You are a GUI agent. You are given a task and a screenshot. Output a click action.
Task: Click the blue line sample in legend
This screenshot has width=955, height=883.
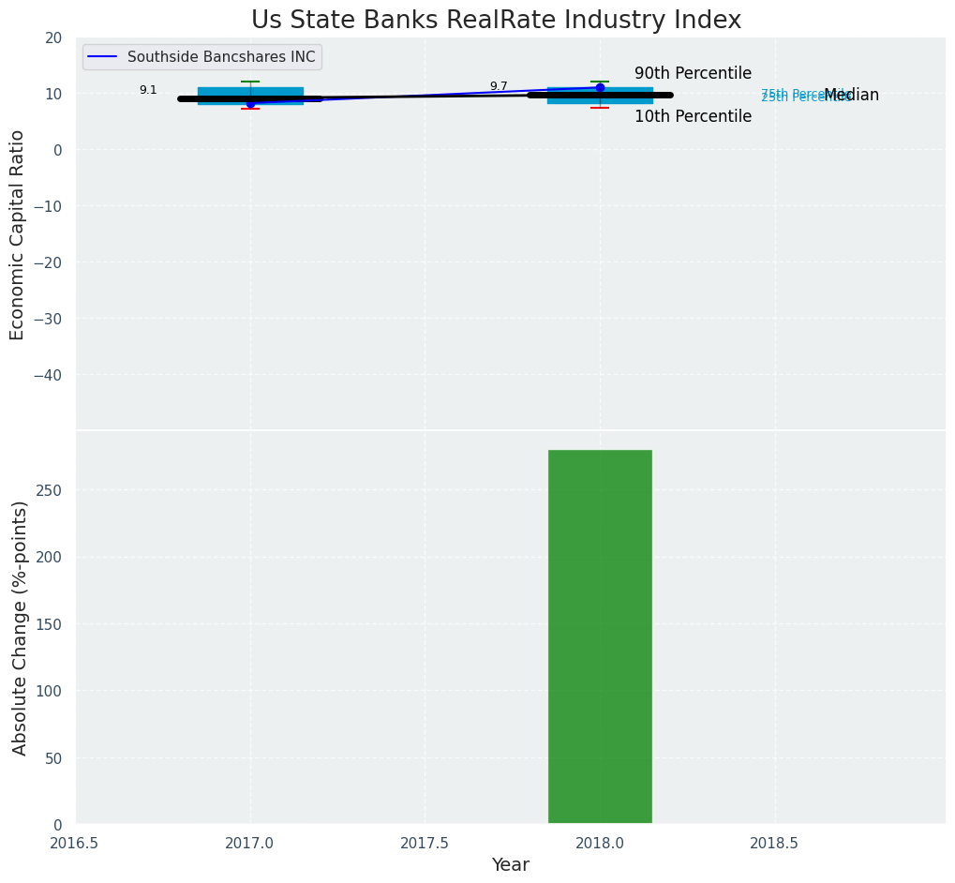(102, 57)
